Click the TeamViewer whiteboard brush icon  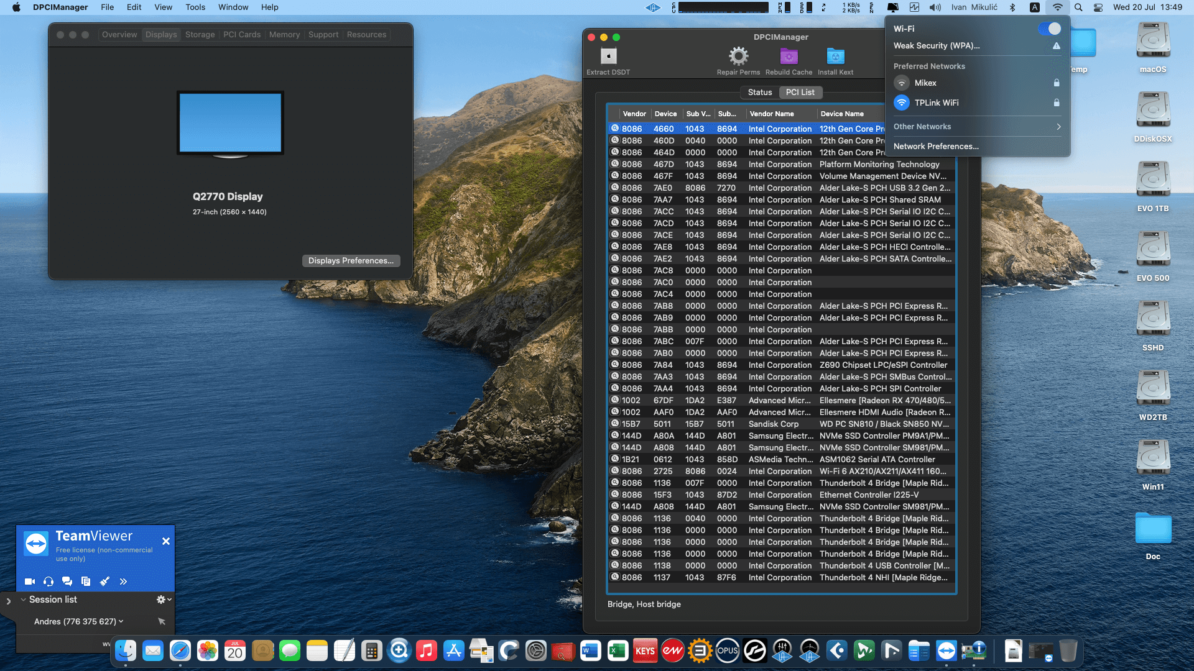(x=104, y=582)
